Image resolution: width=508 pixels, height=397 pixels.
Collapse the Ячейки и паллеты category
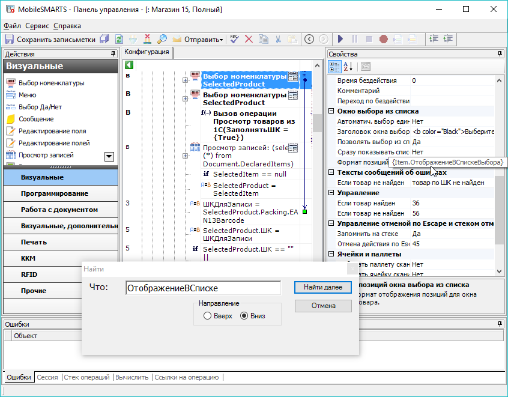coord(331,254)
